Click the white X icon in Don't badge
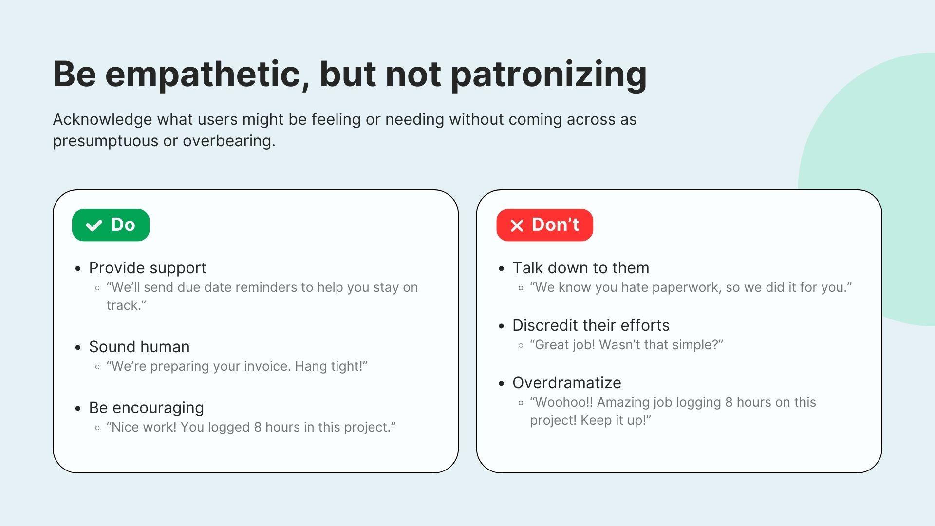This screenshot has width=935, height=526. click(x=517, y=225)
